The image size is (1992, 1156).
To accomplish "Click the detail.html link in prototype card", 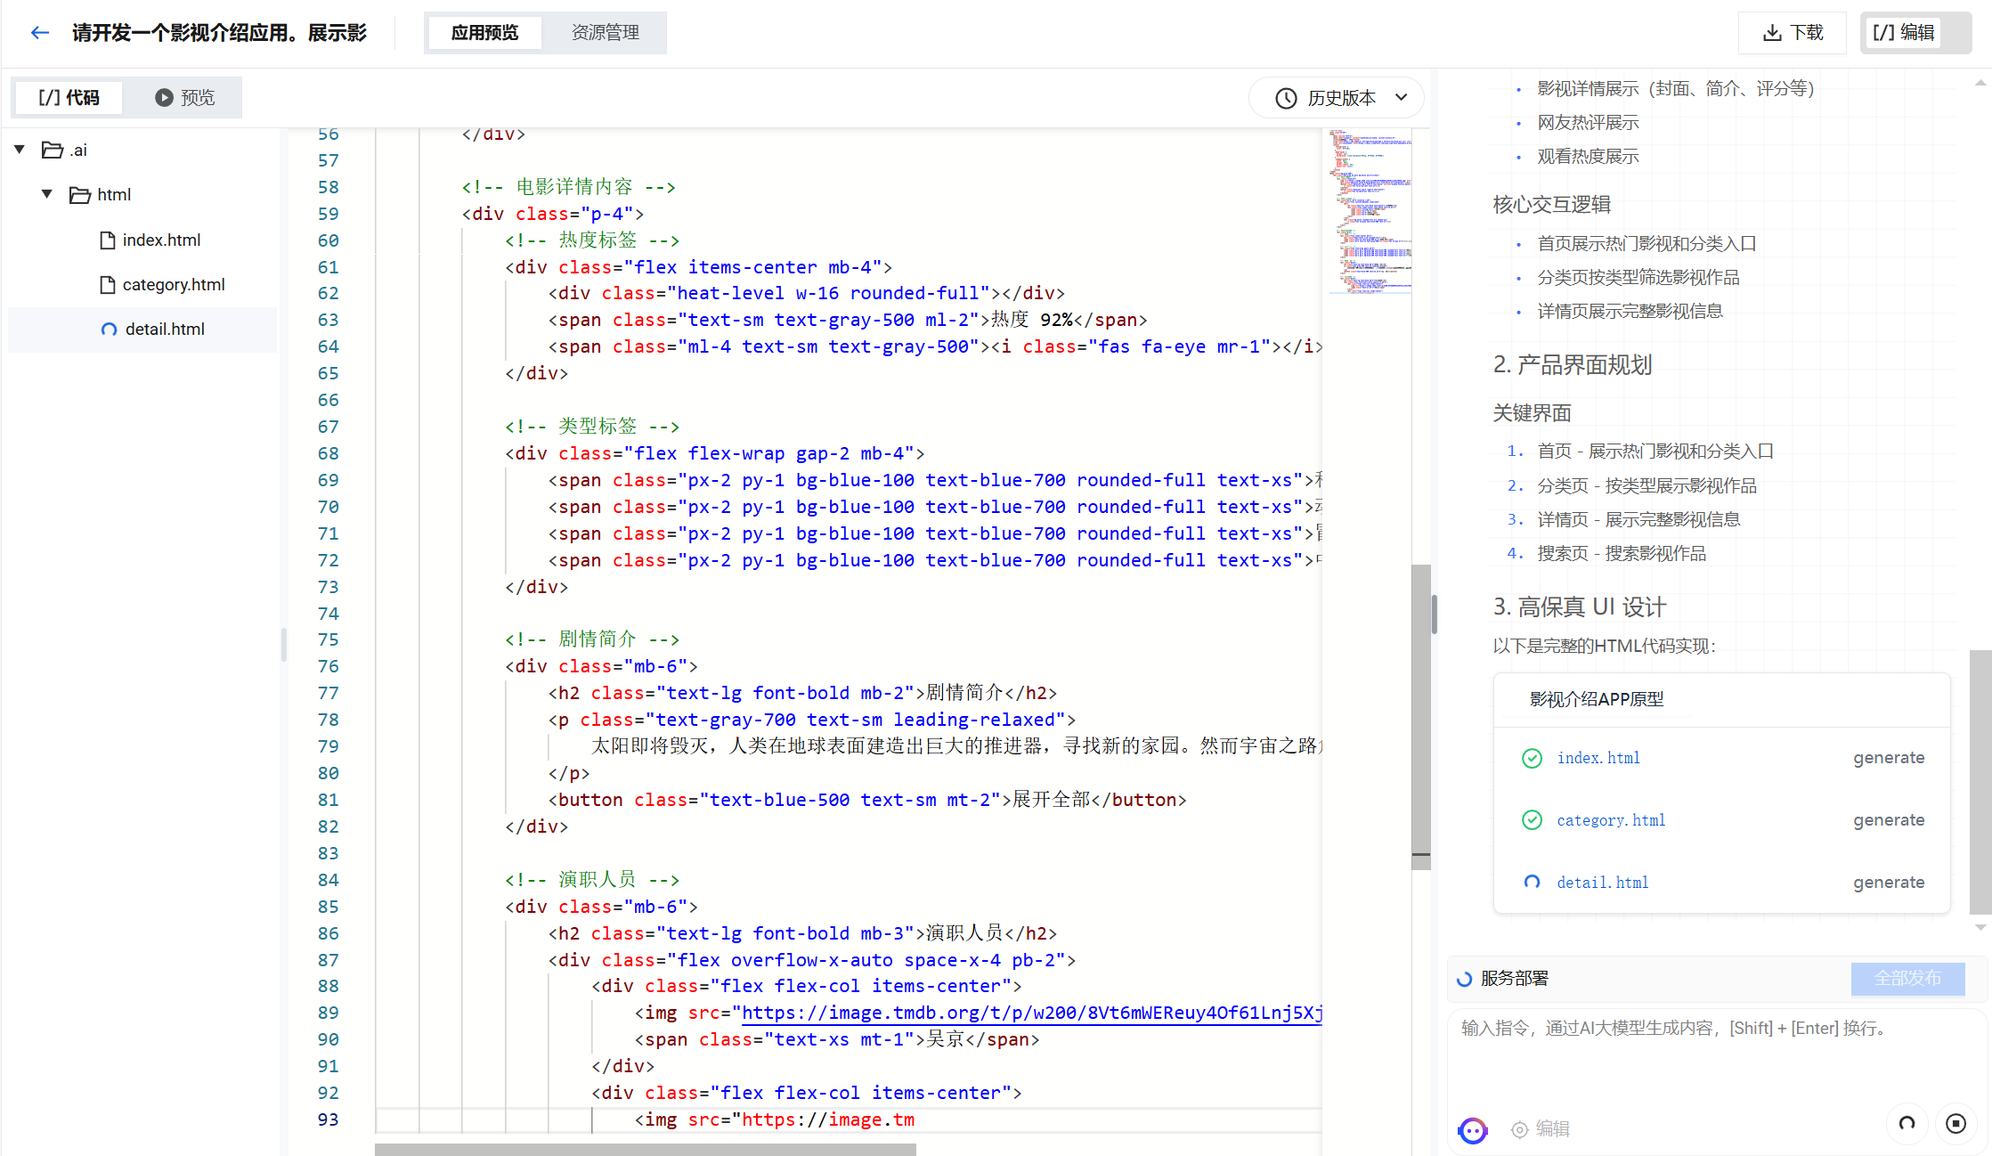I will coord(1603,883).
